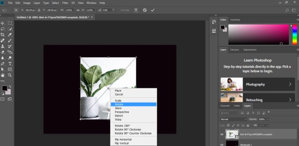
Task: Open the Color panel options menu
Action: pos(298,20)
